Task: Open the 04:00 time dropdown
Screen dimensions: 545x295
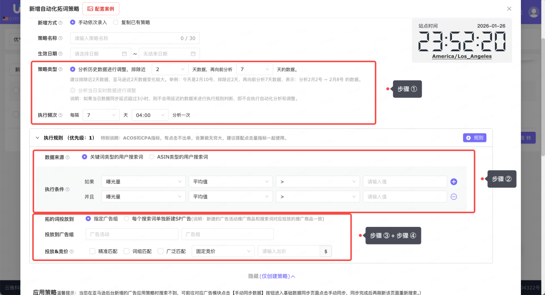Action: 149,115
